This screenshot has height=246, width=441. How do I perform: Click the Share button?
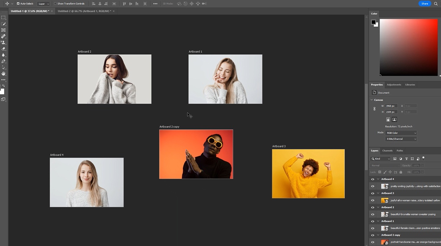pos(425,3)
